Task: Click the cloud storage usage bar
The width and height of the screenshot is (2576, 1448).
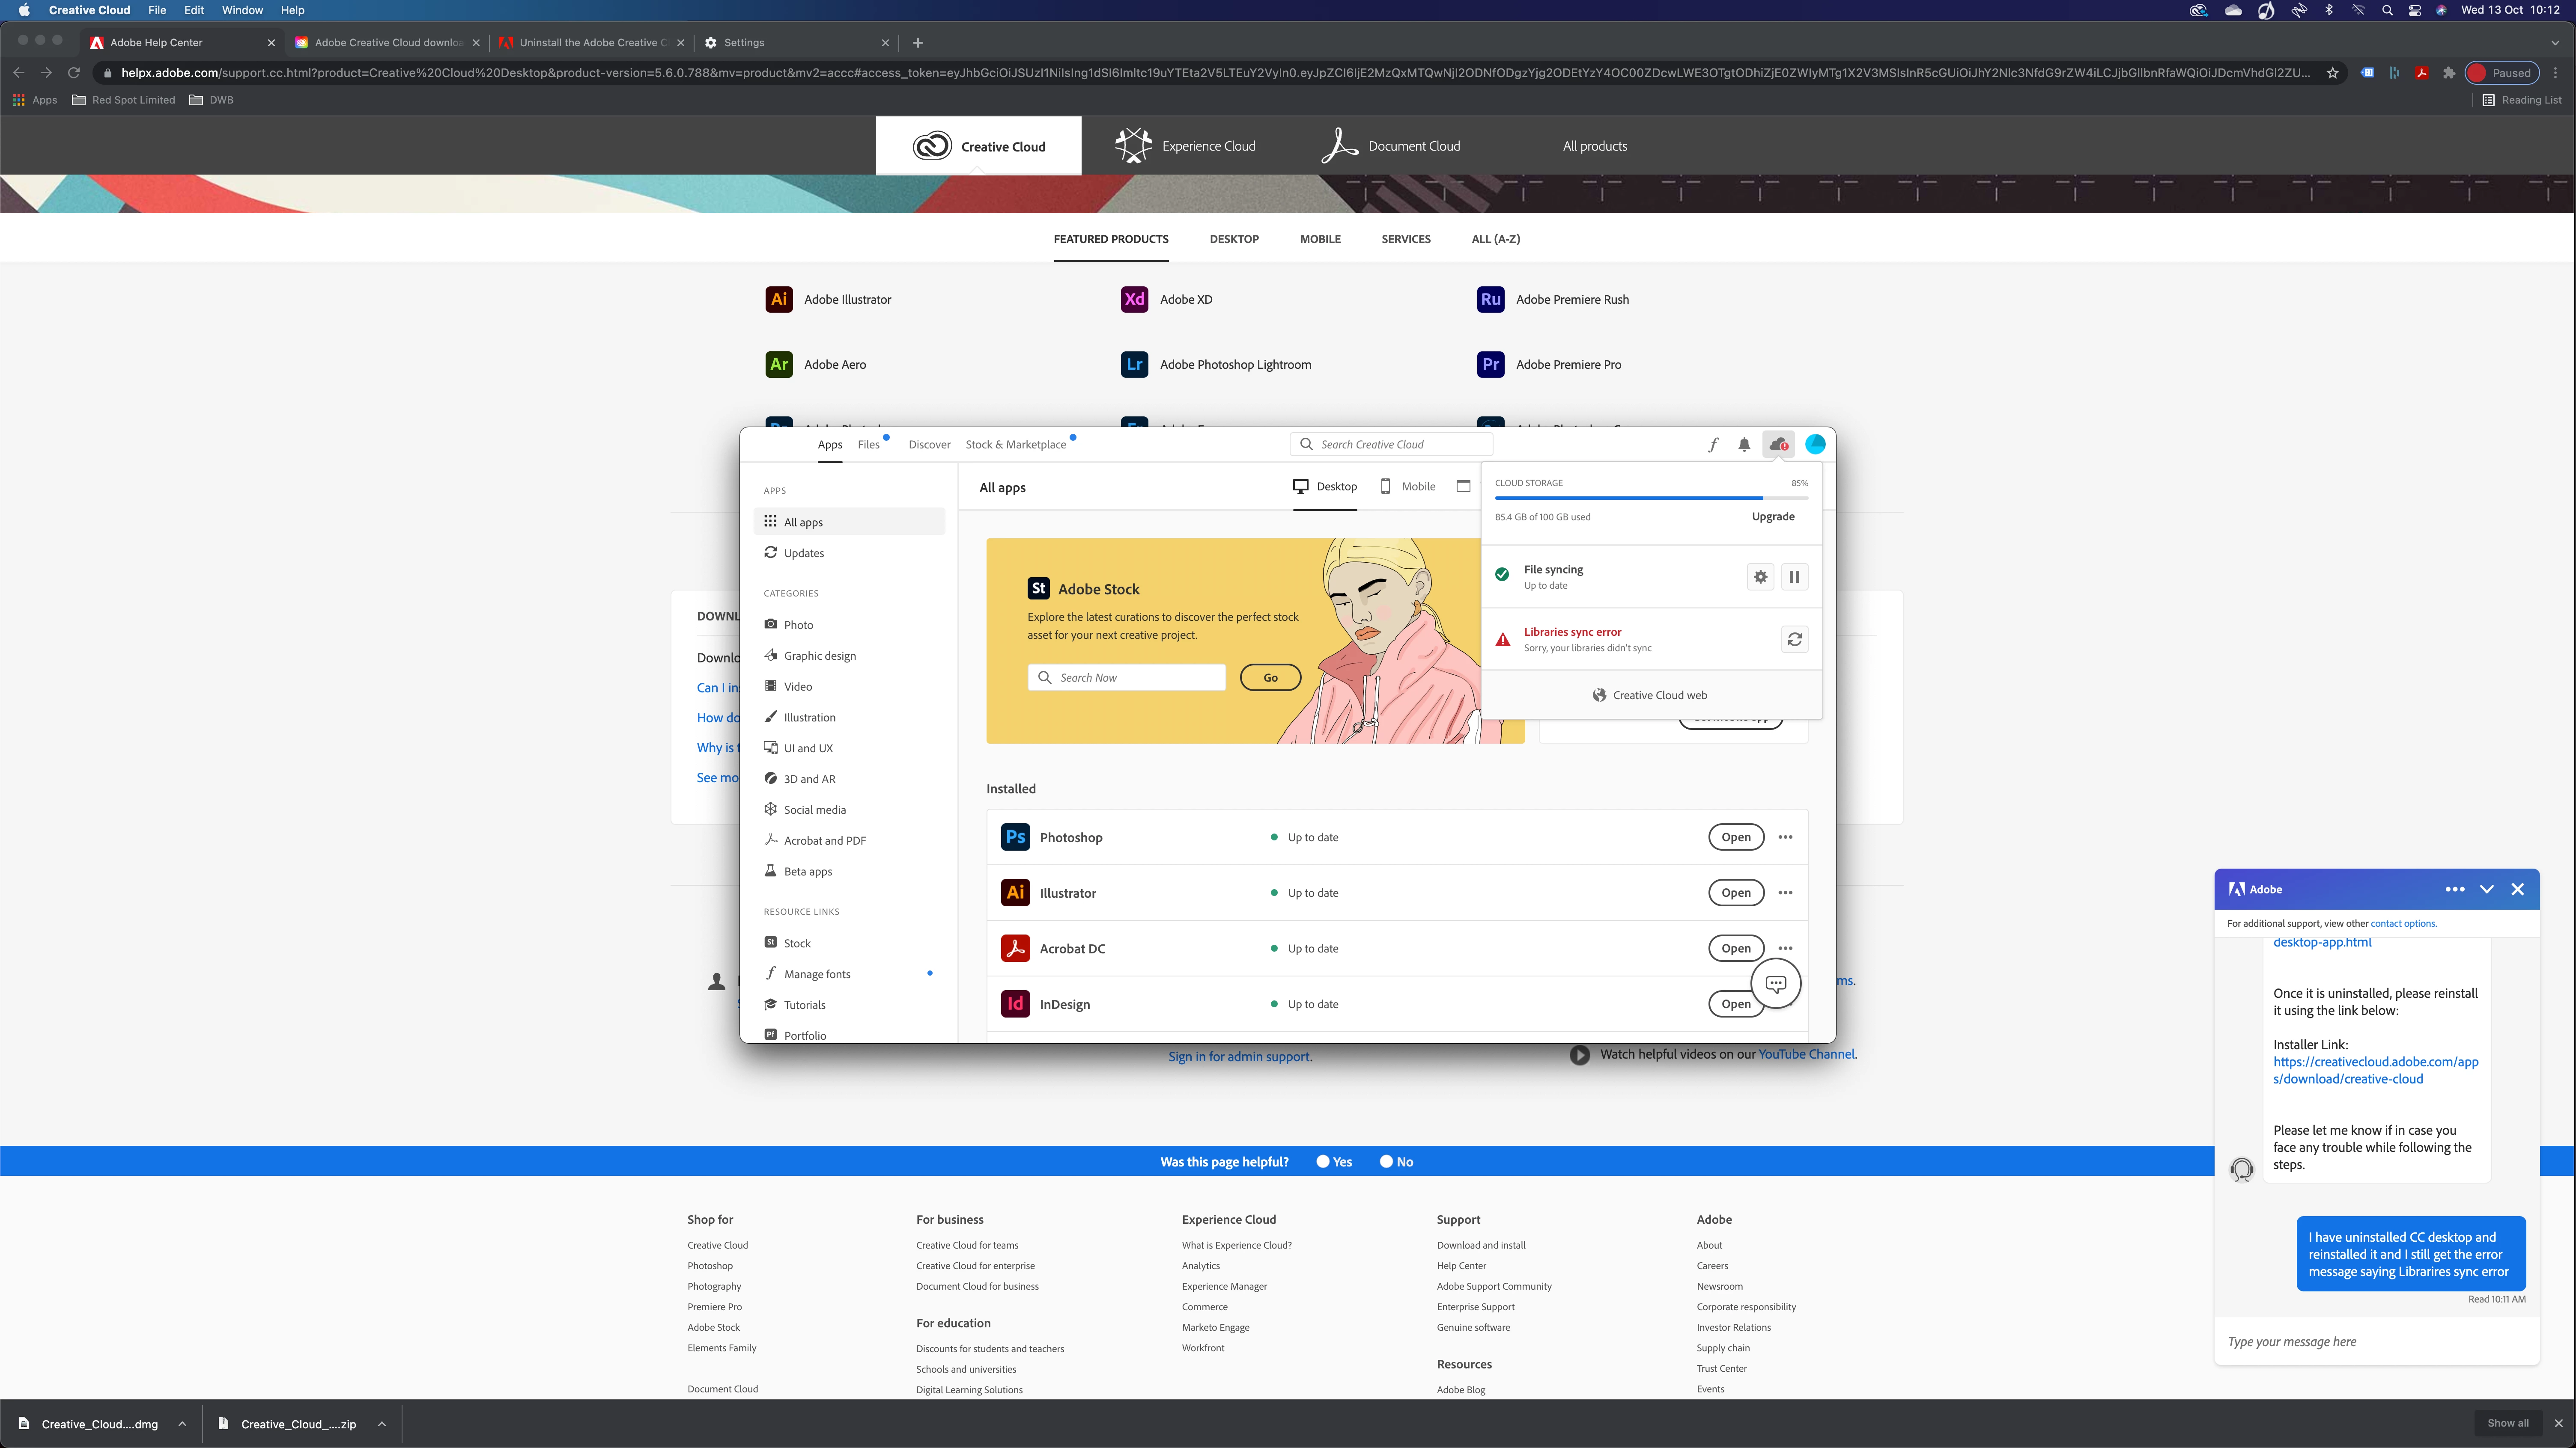Action: point(1650,498)
